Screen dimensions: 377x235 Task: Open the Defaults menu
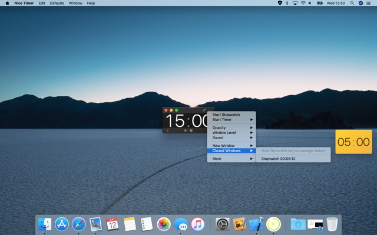57,3
